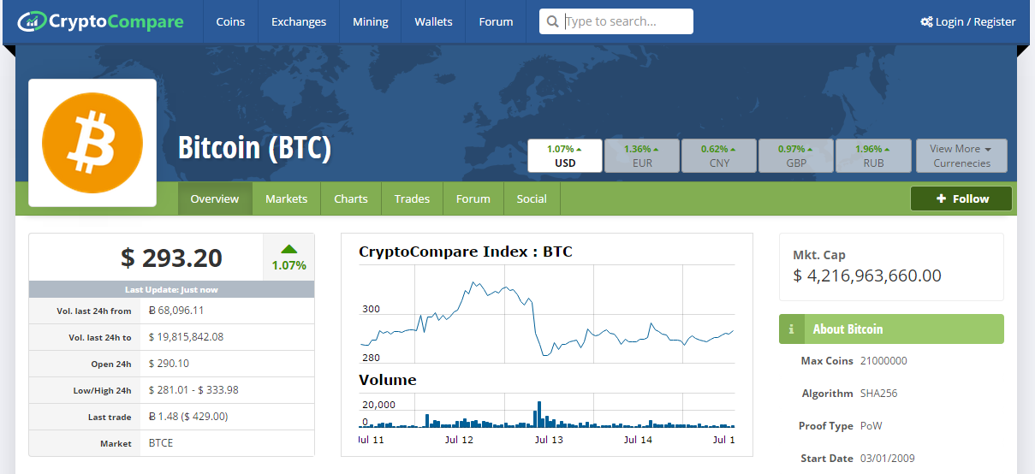This screenshot has width=1035, height=474.
Task: Click the Follow button
Action: pyautogui.click(x=961, y=198)
